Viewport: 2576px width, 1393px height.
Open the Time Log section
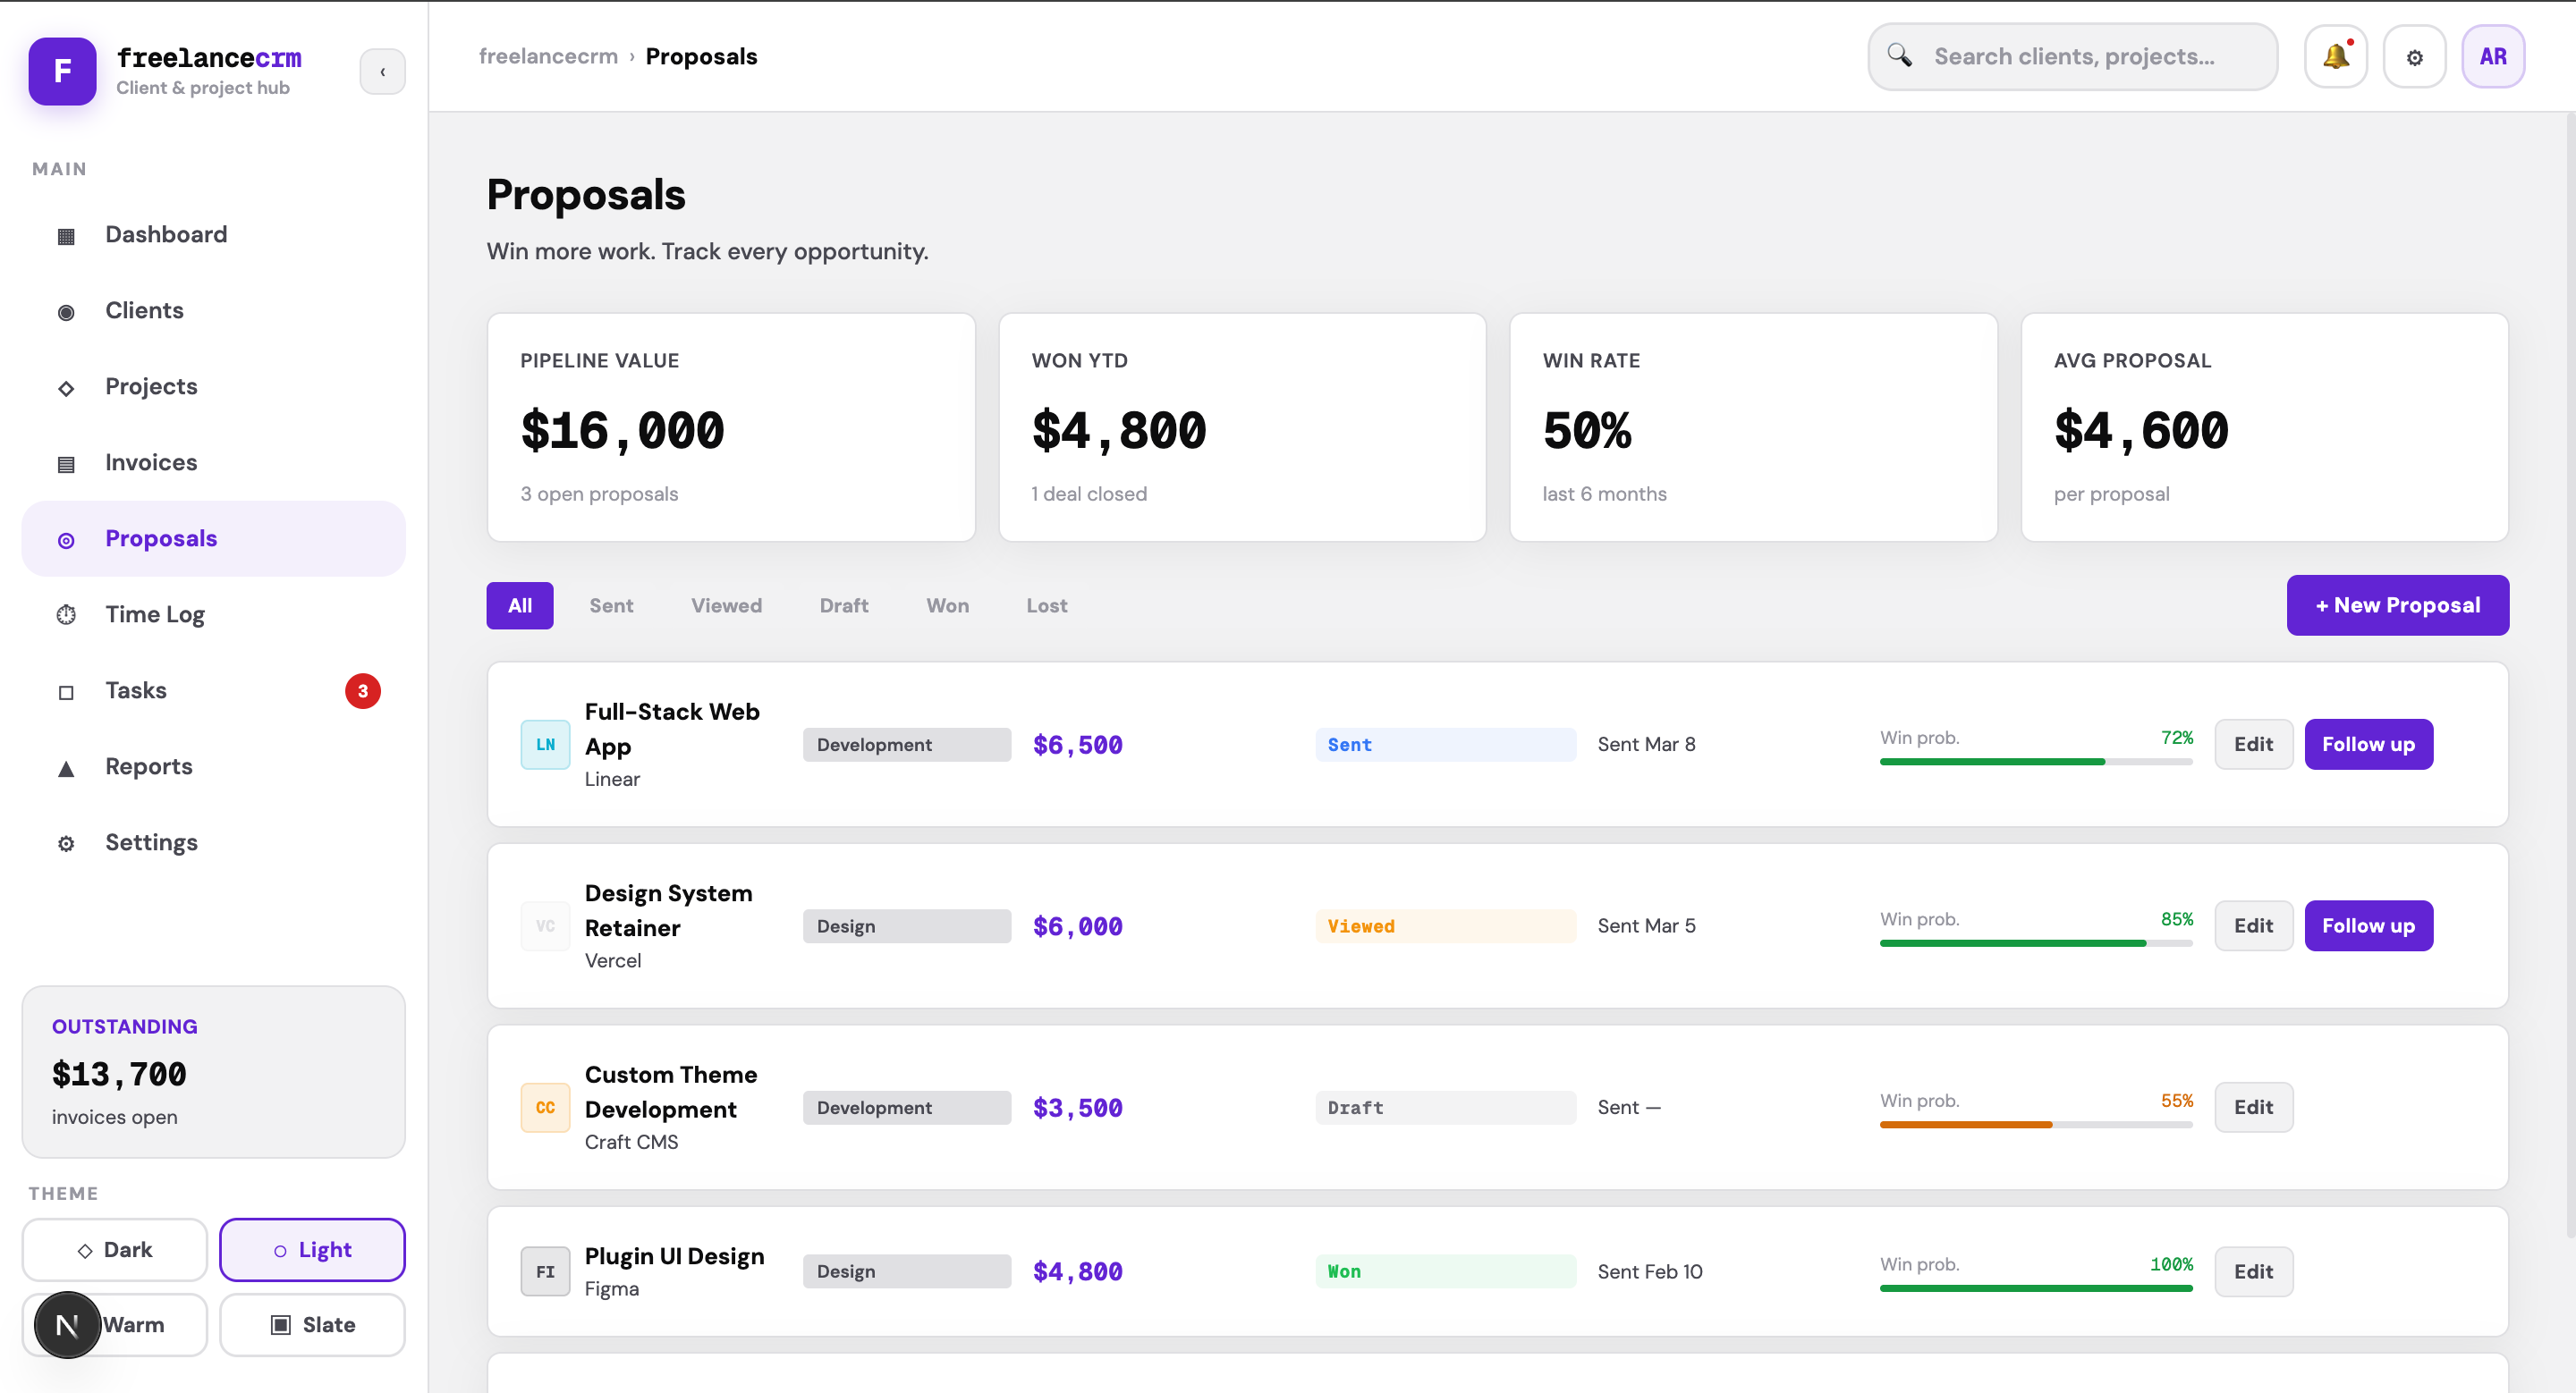[155, 613]
